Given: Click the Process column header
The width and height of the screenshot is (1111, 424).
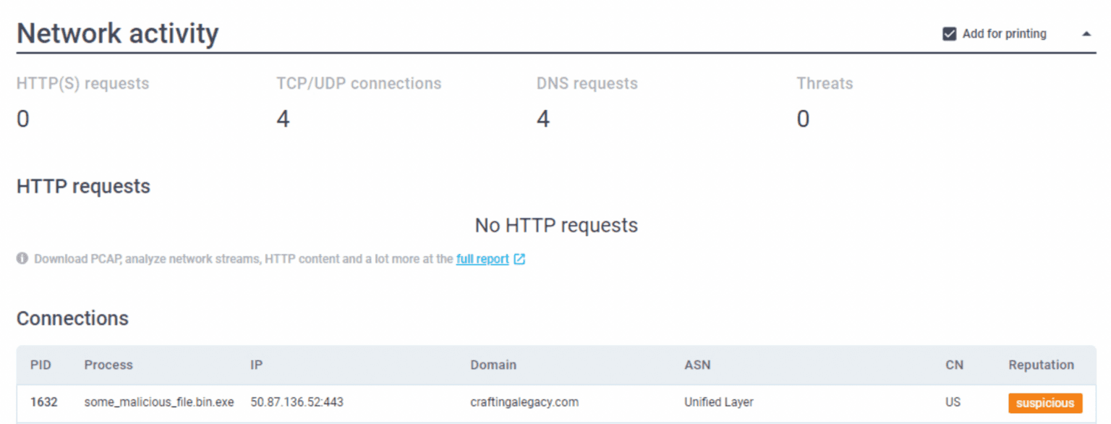Looking at the screenshot, I should coord(108,365).
